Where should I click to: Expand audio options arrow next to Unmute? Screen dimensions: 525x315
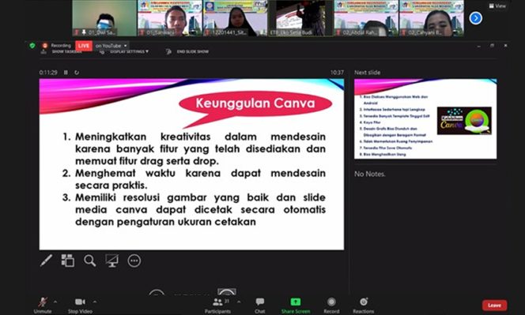[x=55, y=302]
